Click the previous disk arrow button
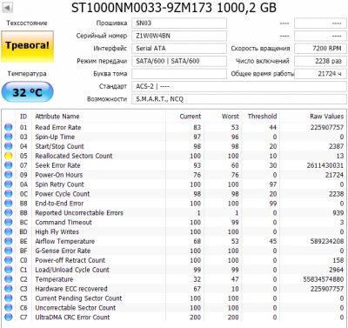348x328 pixels. (7, 7)
